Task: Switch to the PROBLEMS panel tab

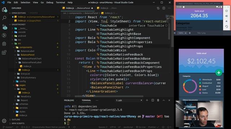Action: [69, 100]
